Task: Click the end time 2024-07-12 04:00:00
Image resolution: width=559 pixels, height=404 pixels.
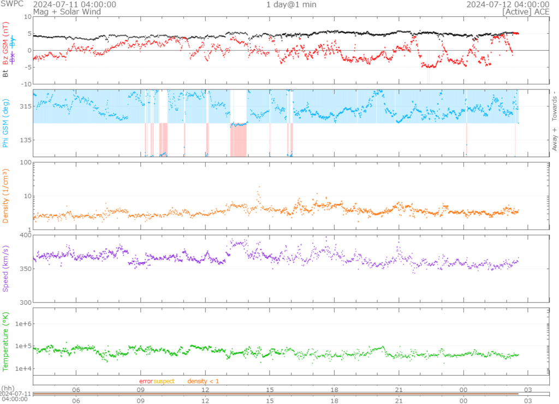Action: point(508,4)
